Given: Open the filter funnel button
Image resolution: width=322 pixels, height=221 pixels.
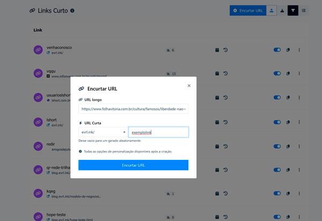Looking at the screenshot, I should pos(293,10).
